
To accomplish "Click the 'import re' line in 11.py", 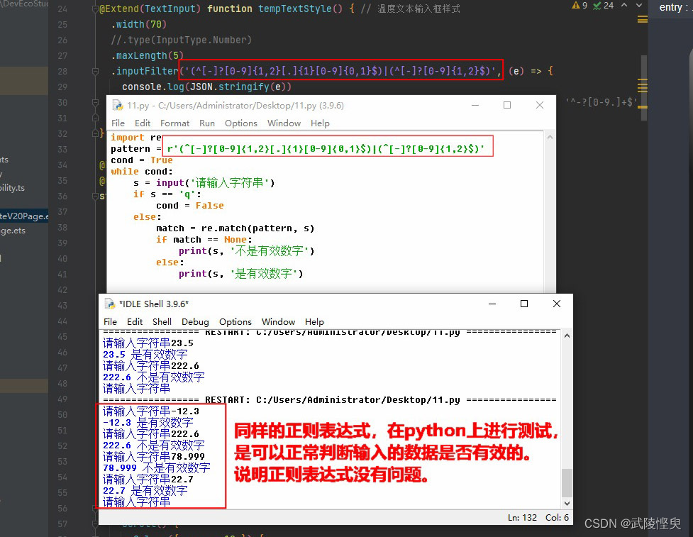I will point(135,138).
